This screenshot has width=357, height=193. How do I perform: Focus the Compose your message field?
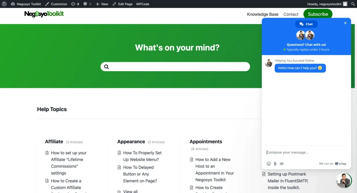coord(306,152)
